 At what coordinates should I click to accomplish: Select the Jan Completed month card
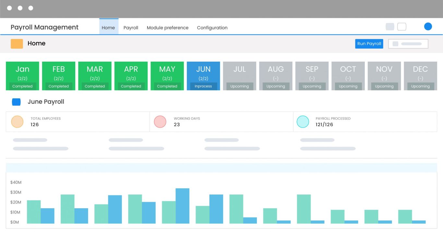22,76
